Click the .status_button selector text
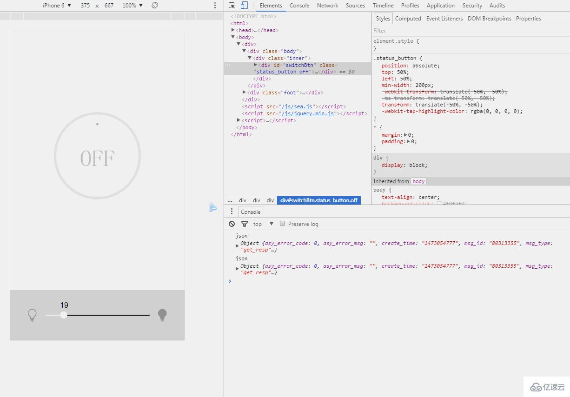This screenshot has width=570, height=397. pos(396,58)
